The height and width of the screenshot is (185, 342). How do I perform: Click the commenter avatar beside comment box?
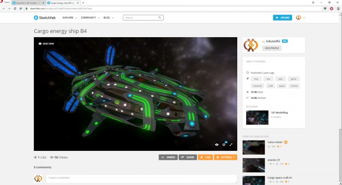pos(38,179)
